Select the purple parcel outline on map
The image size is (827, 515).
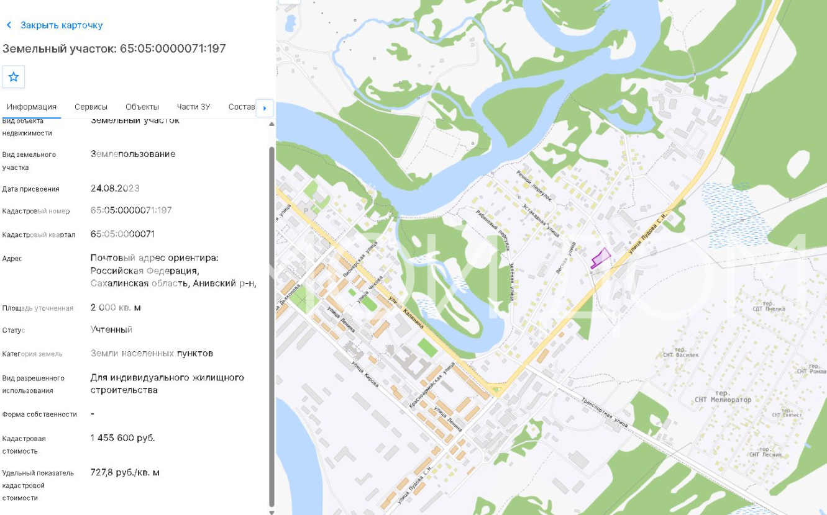tap(600, 258)
